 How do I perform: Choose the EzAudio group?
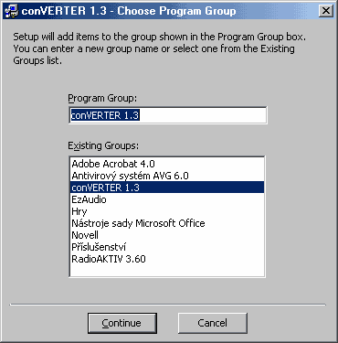pos(167,199)
